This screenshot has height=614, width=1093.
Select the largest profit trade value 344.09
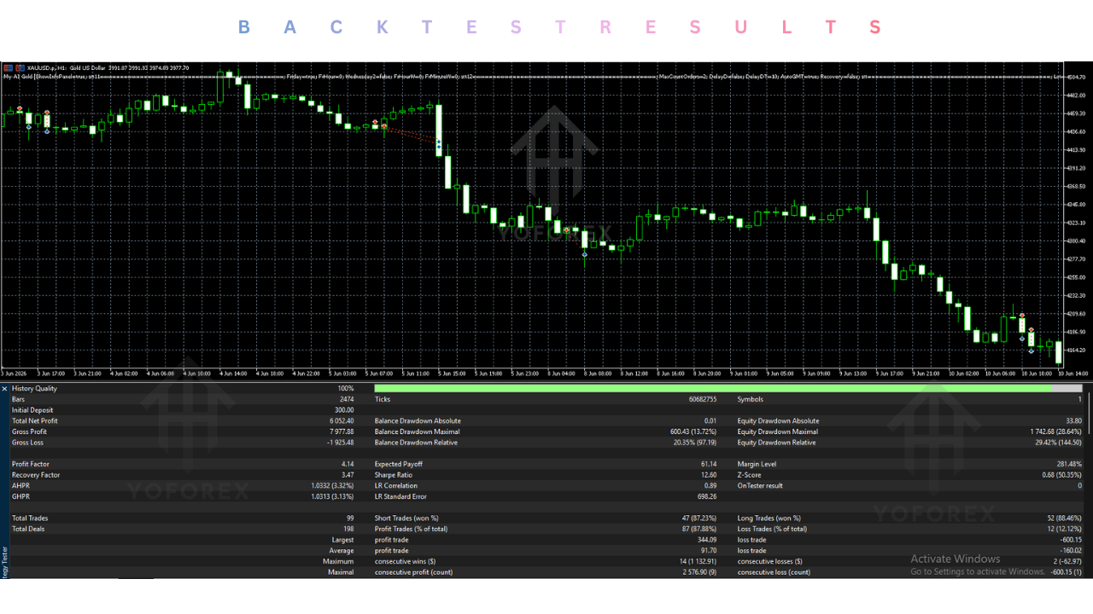pyautogui.click(x=708, y=540)
